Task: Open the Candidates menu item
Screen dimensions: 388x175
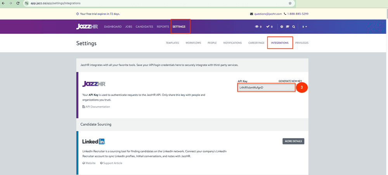Action: [144, 27]
